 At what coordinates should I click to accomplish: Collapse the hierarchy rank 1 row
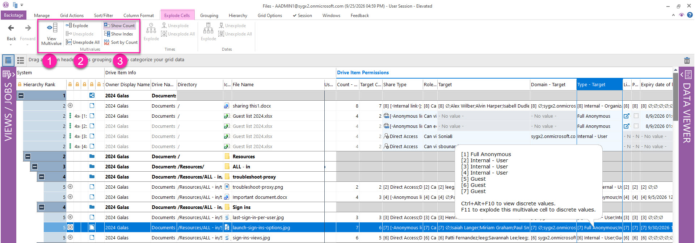21,96
